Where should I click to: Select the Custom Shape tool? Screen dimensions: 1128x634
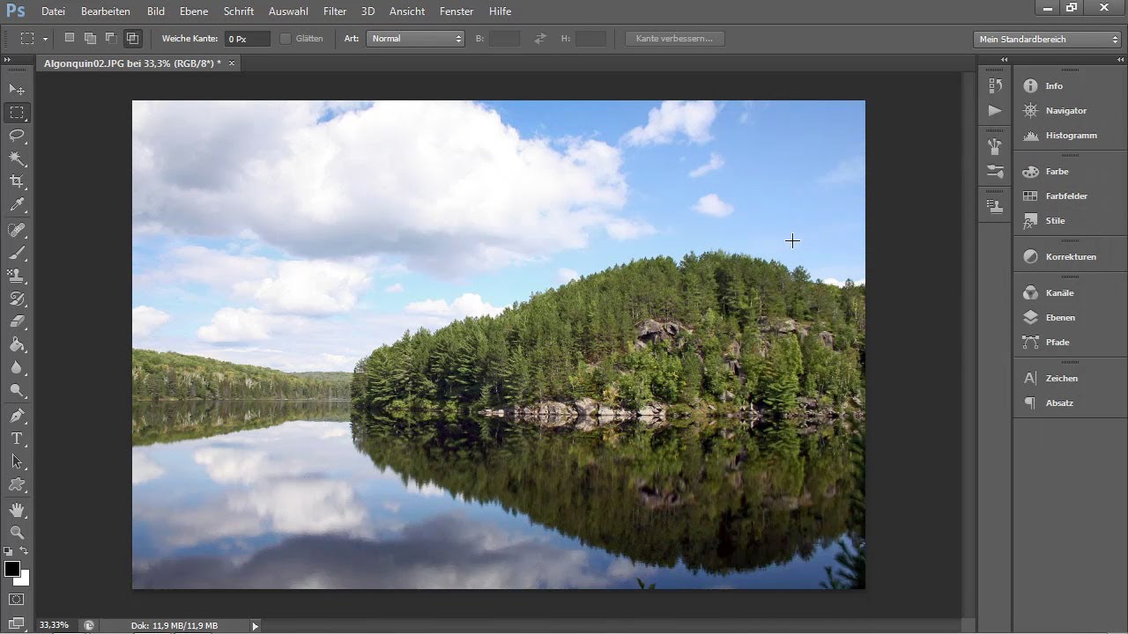(x=17, y=483)
